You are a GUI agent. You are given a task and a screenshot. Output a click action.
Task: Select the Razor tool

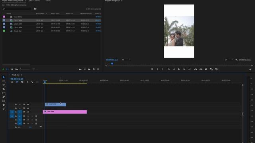point(4,89)
